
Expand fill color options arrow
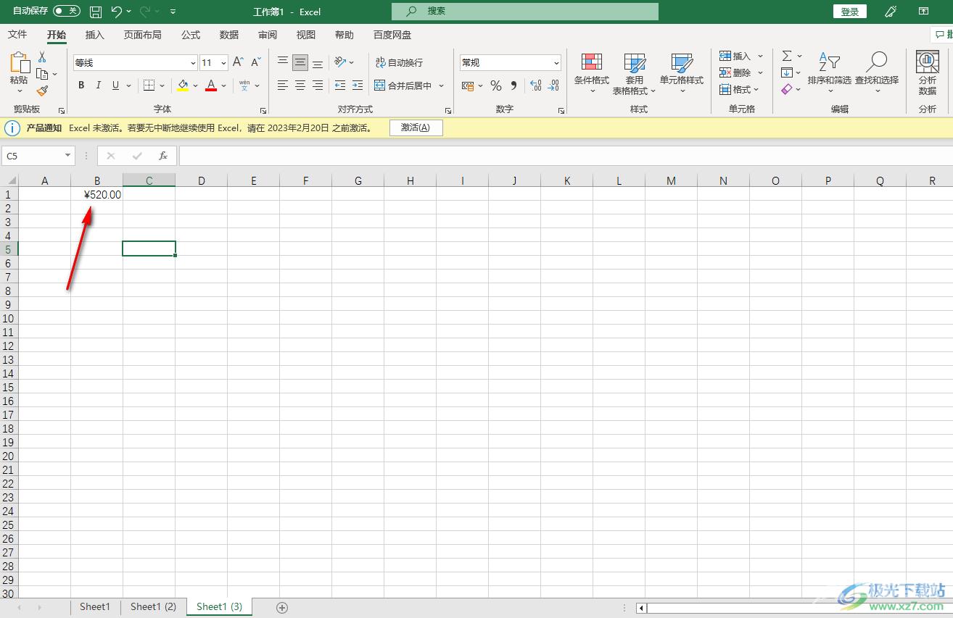pos(195,85)
